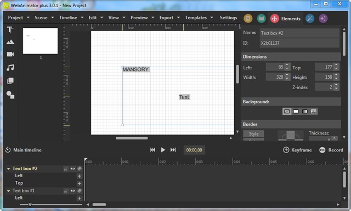Jump to the timeline end
The width and height of the screenshot is (351, 211).
(x=173, y=150)
